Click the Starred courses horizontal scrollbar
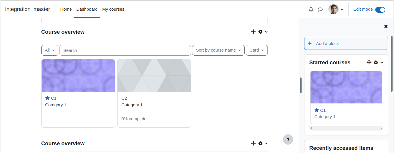 point(346,128)
